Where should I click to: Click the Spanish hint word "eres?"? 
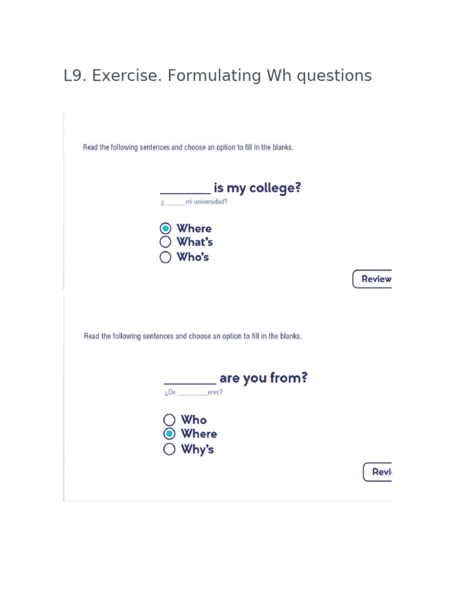tap(215, 392)
